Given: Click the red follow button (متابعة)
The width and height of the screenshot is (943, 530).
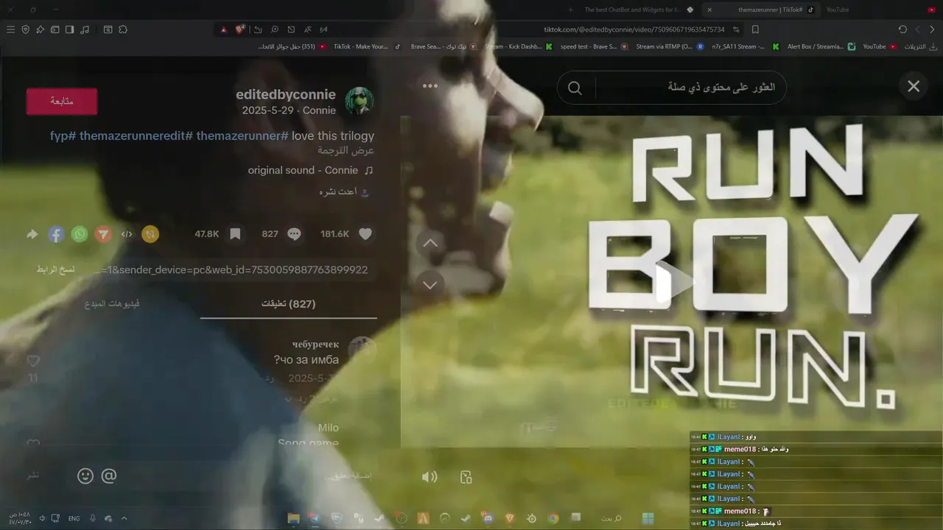Looking at the screenshot, I should pyautogui.click(x=62, y=101).
